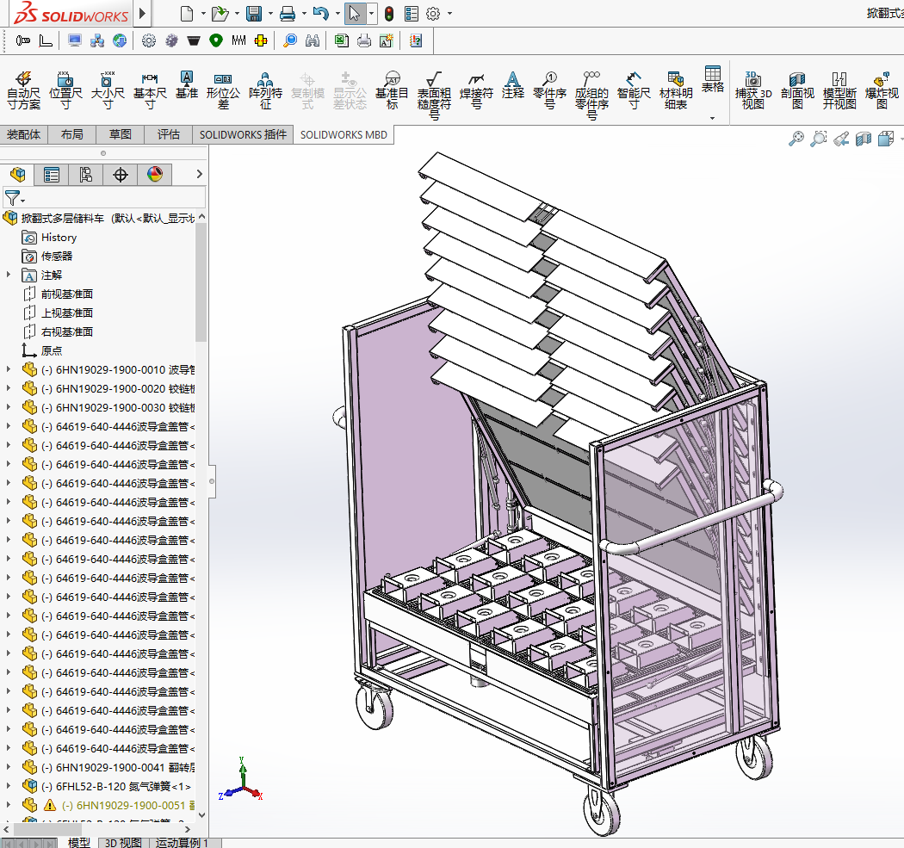
Task: Click the New document icon
Action: [187, 13]
